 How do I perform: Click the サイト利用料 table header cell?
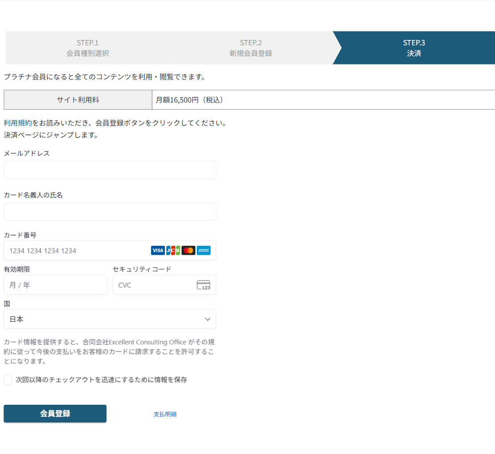pyautogui.click(x=78, y=100)
